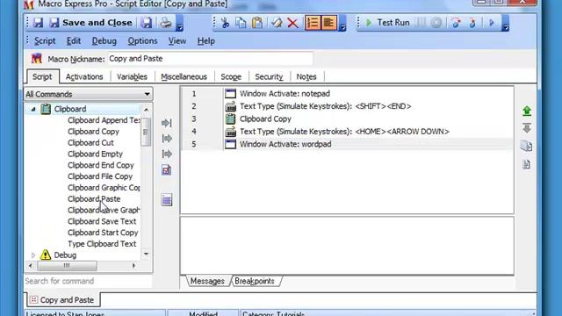Select script line 5 Window Activate wordpad

[347, 144]
